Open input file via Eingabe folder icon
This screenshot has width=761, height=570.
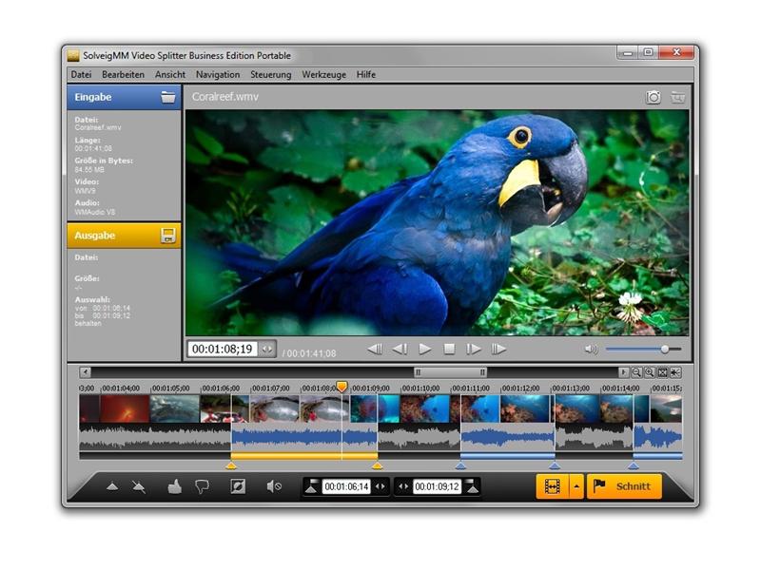[167, 97]
